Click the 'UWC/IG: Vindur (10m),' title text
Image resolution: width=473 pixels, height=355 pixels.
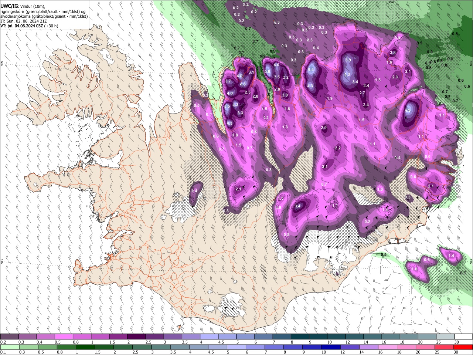pyautogui.click(x=23, y=6)
